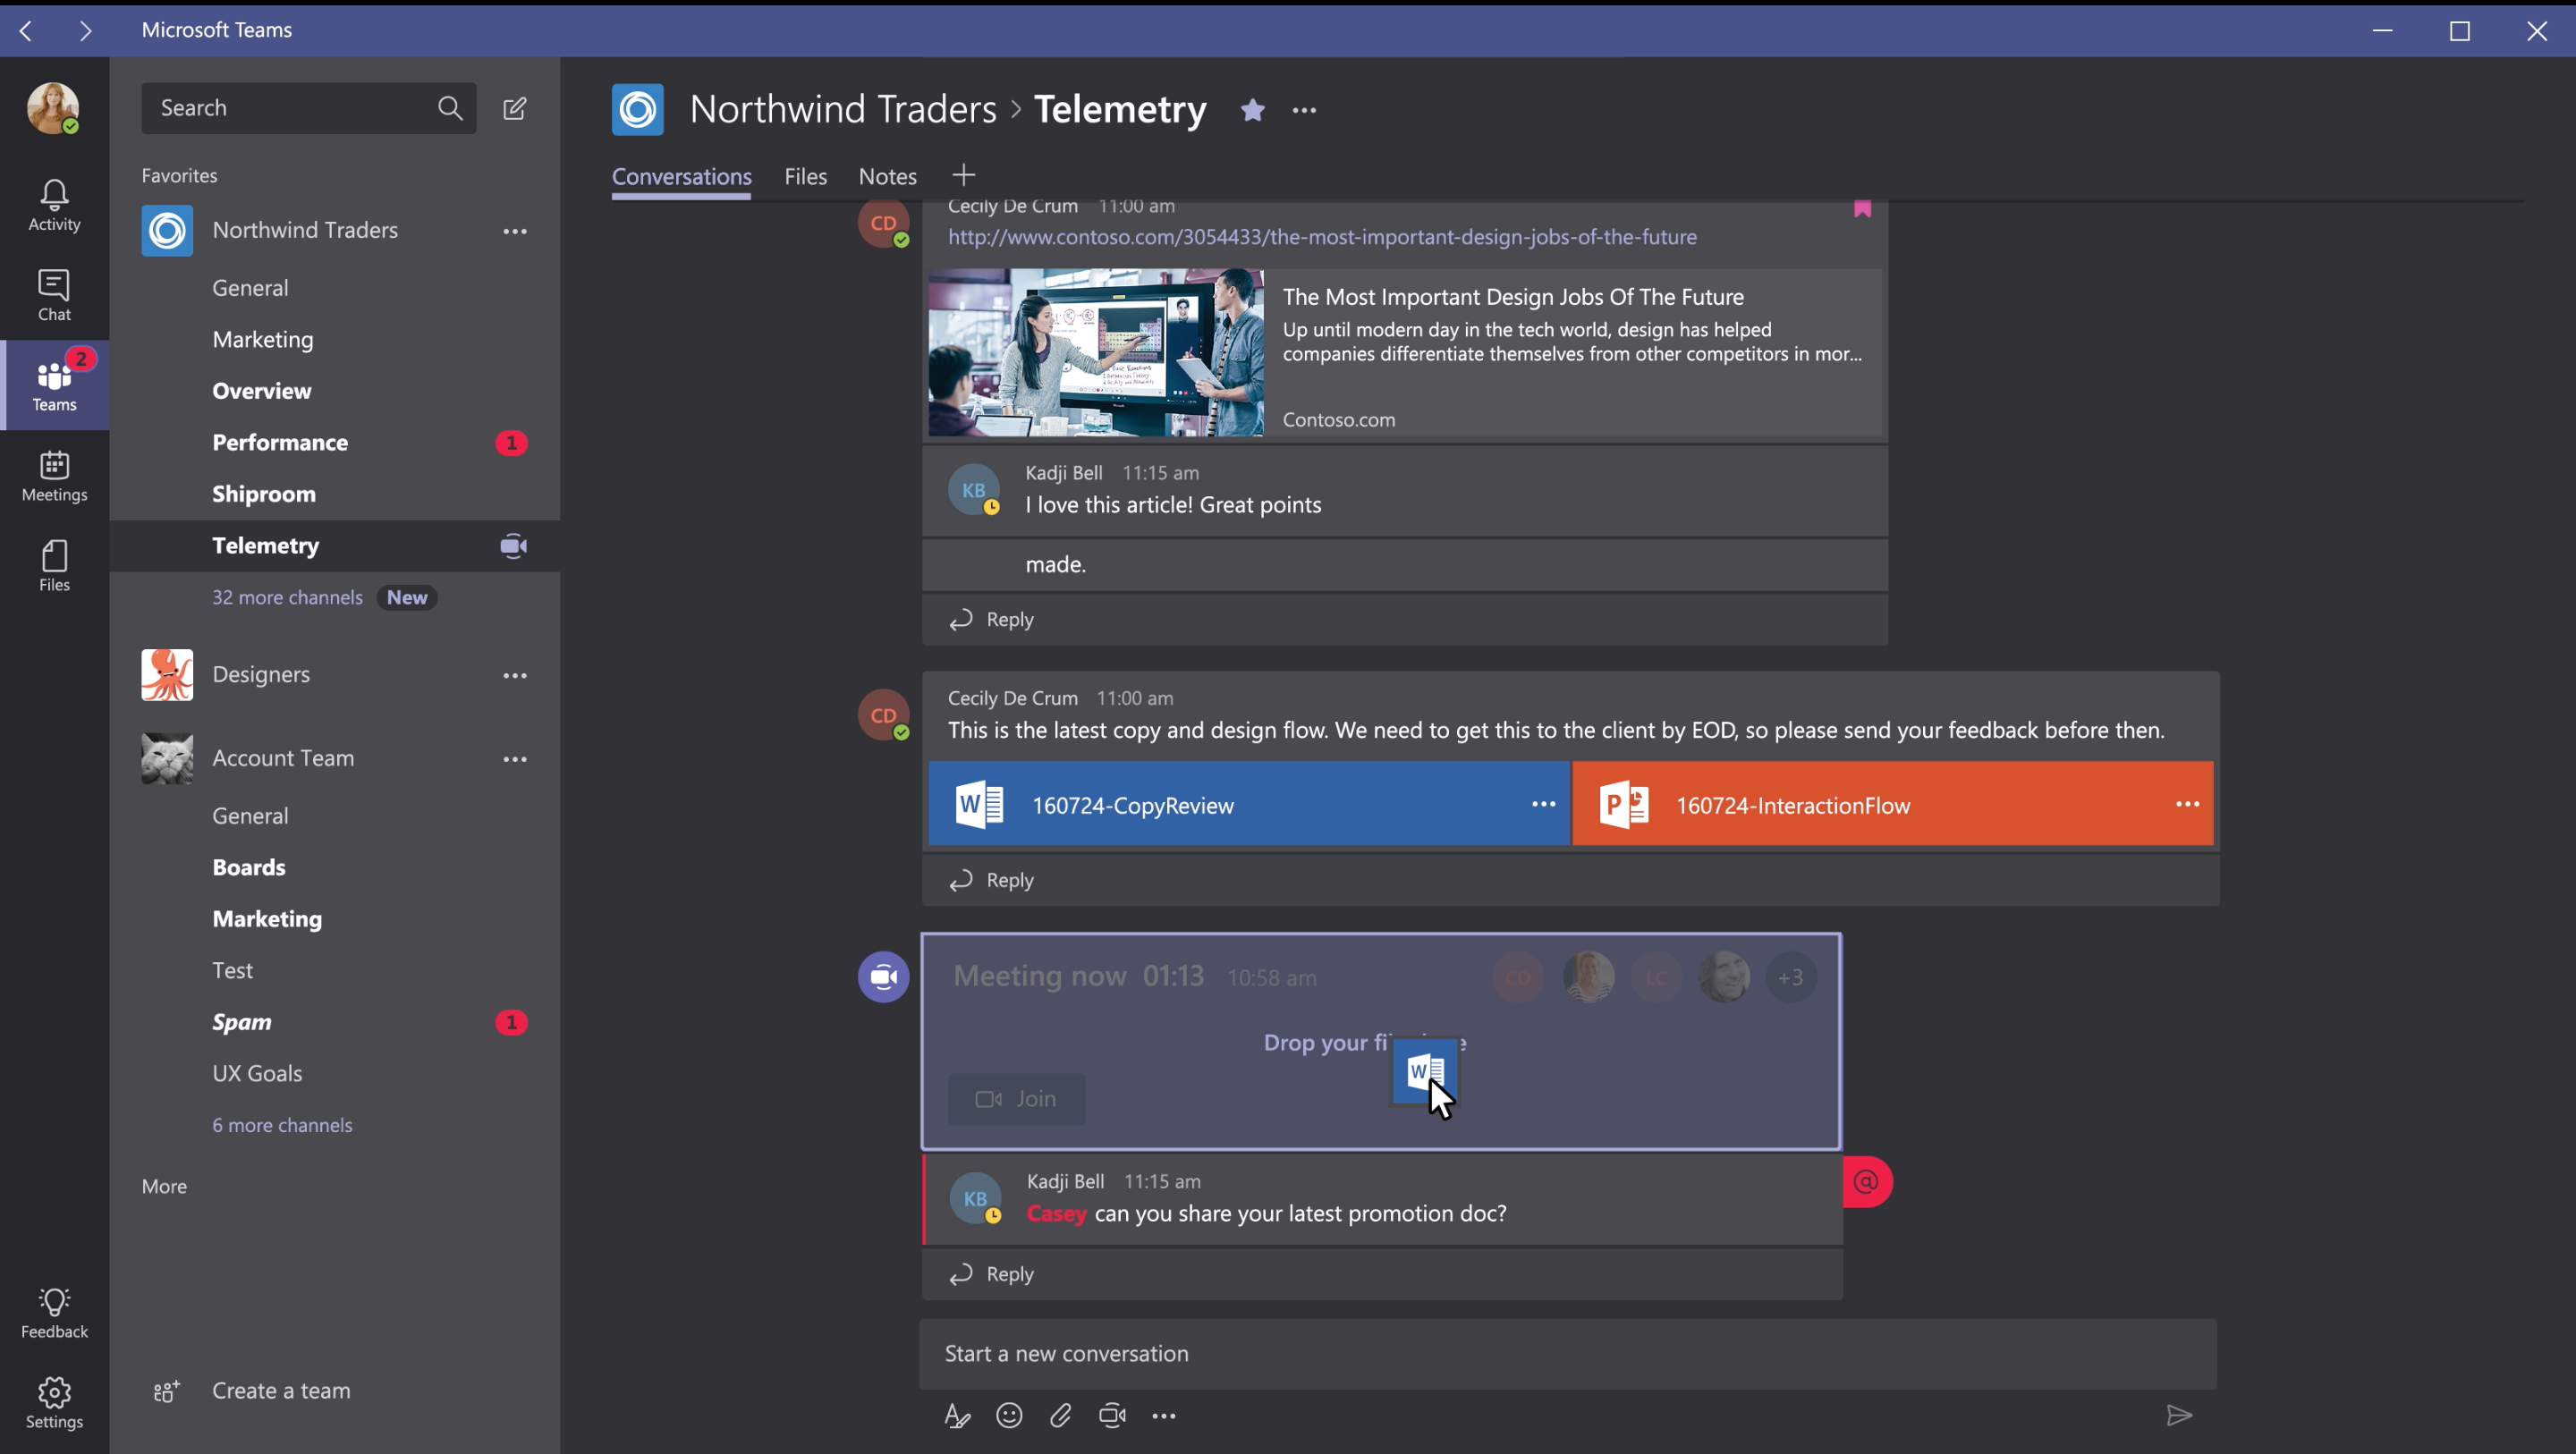Open the Files section in sidebar
The width and height of the screenshot is (2576, 1454).
tap(54, 566)
